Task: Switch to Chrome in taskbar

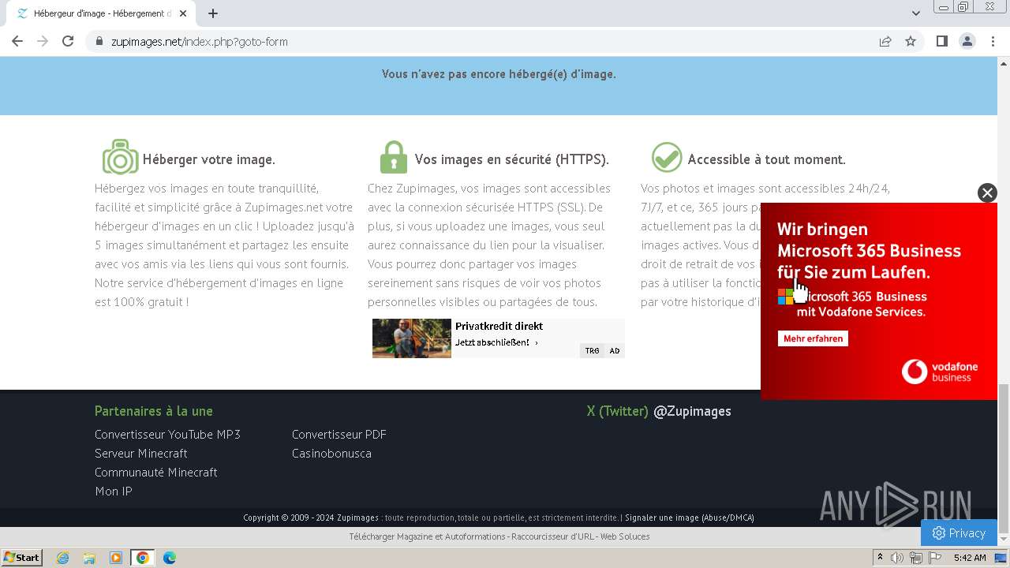Action: click(142, 558)
